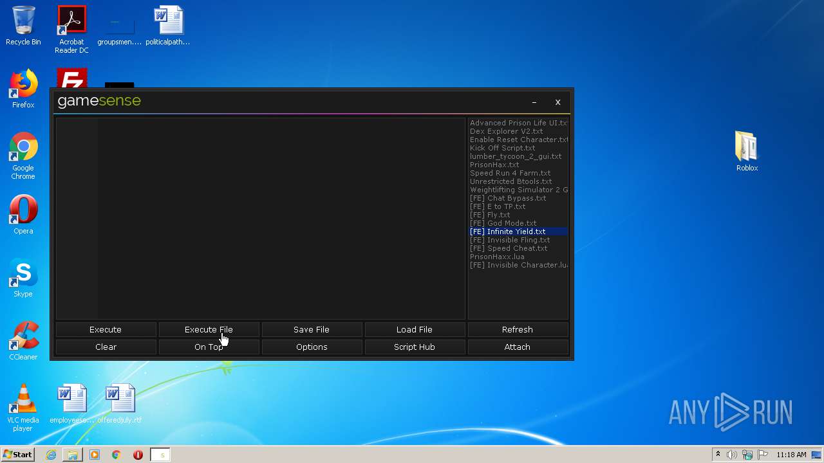
Task: Open the taskbar clock showing 11:18 AM
Action: click(x=791, y=455)
